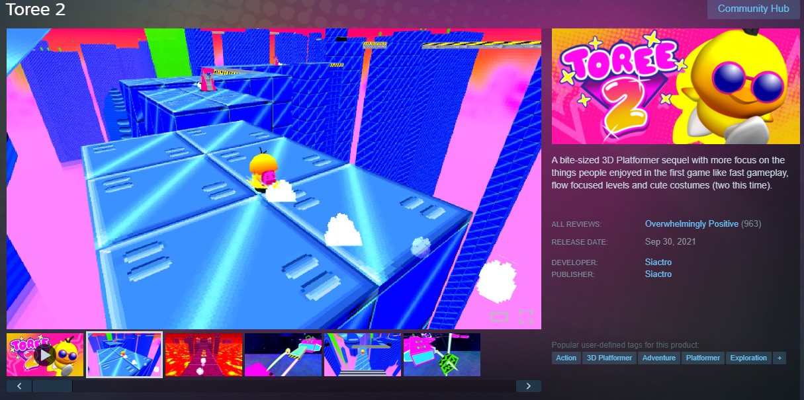
Task: Select the Action tag
Action: pyautogui.click(x=566, y=358)
